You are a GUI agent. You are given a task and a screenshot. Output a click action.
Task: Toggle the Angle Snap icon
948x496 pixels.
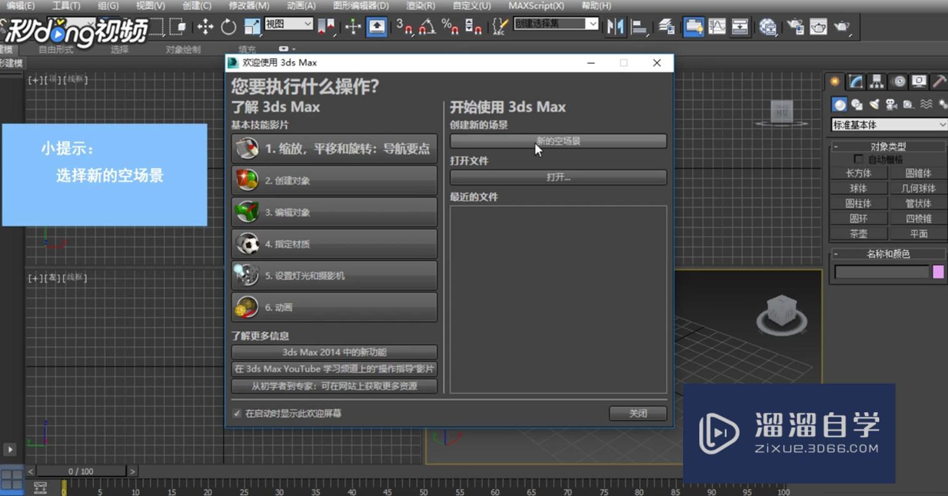pyautogui.click(x=427, y=26)
